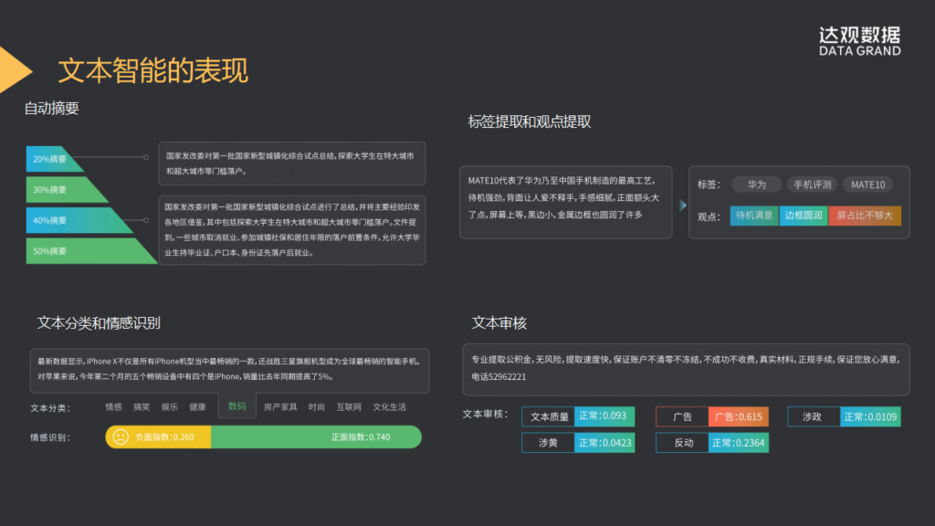Click the blue arrow between tag panels
Image resolution: width=935 pixels, height=526 pixels.
682,205
